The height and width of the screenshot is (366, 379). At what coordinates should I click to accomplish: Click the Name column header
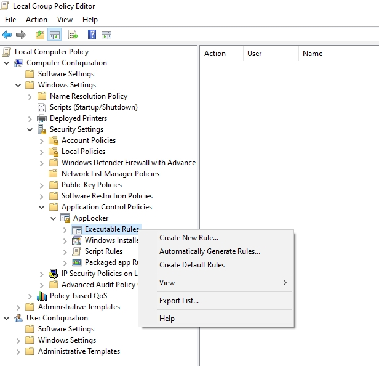[313, 54]
